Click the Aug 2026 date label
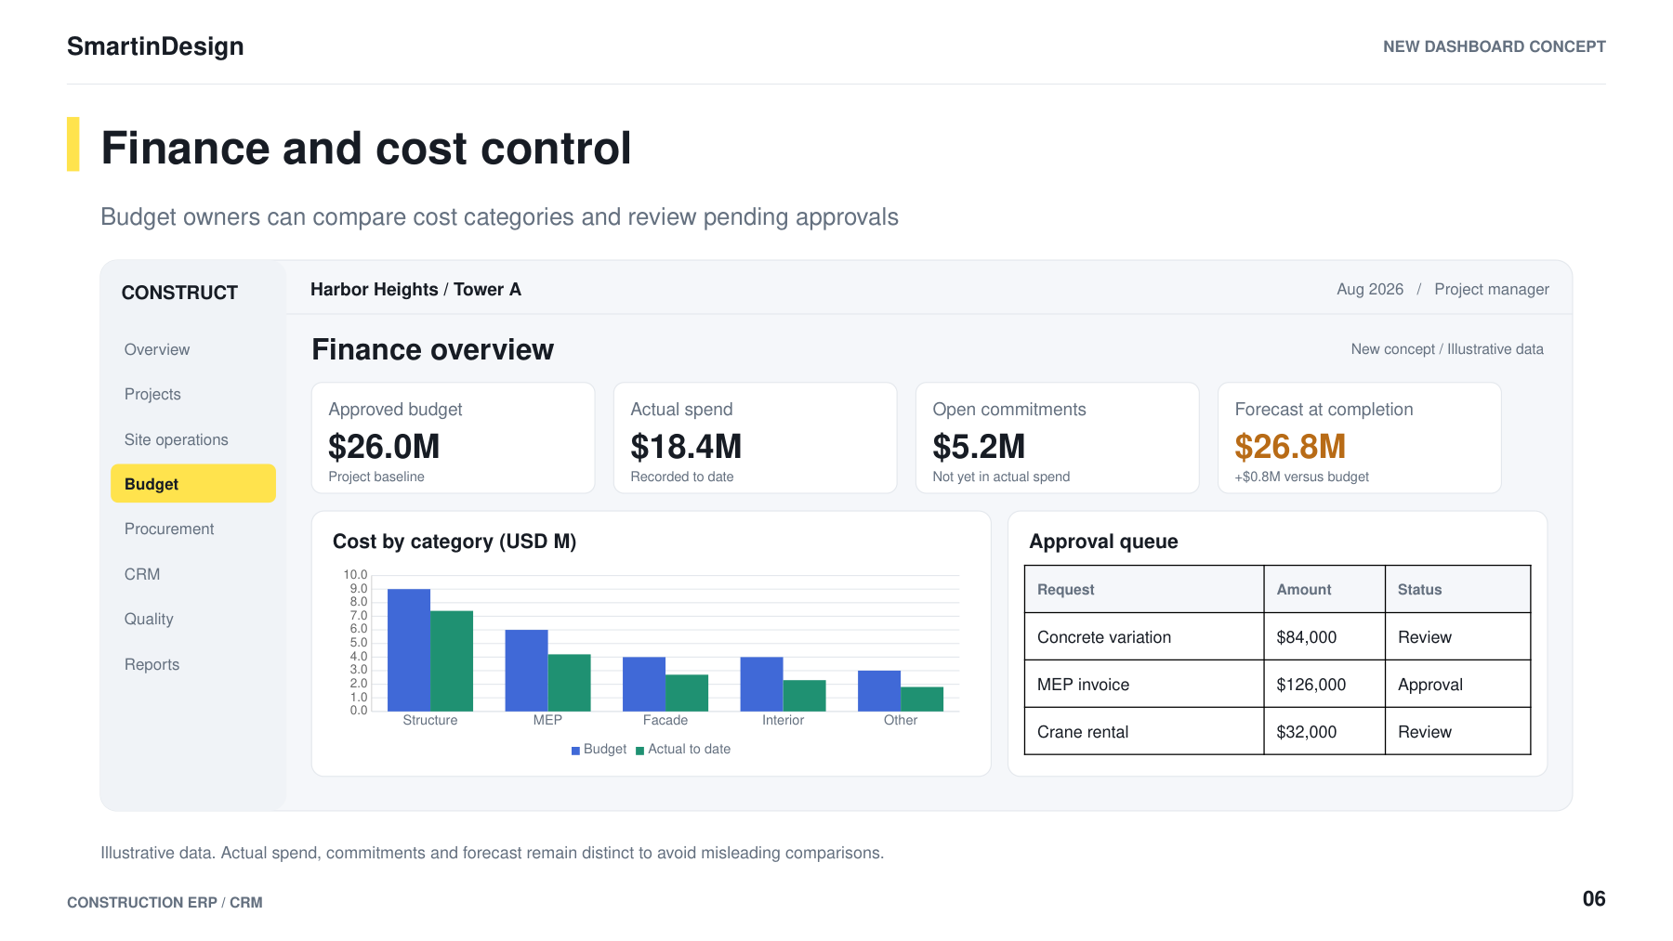 1370,289
